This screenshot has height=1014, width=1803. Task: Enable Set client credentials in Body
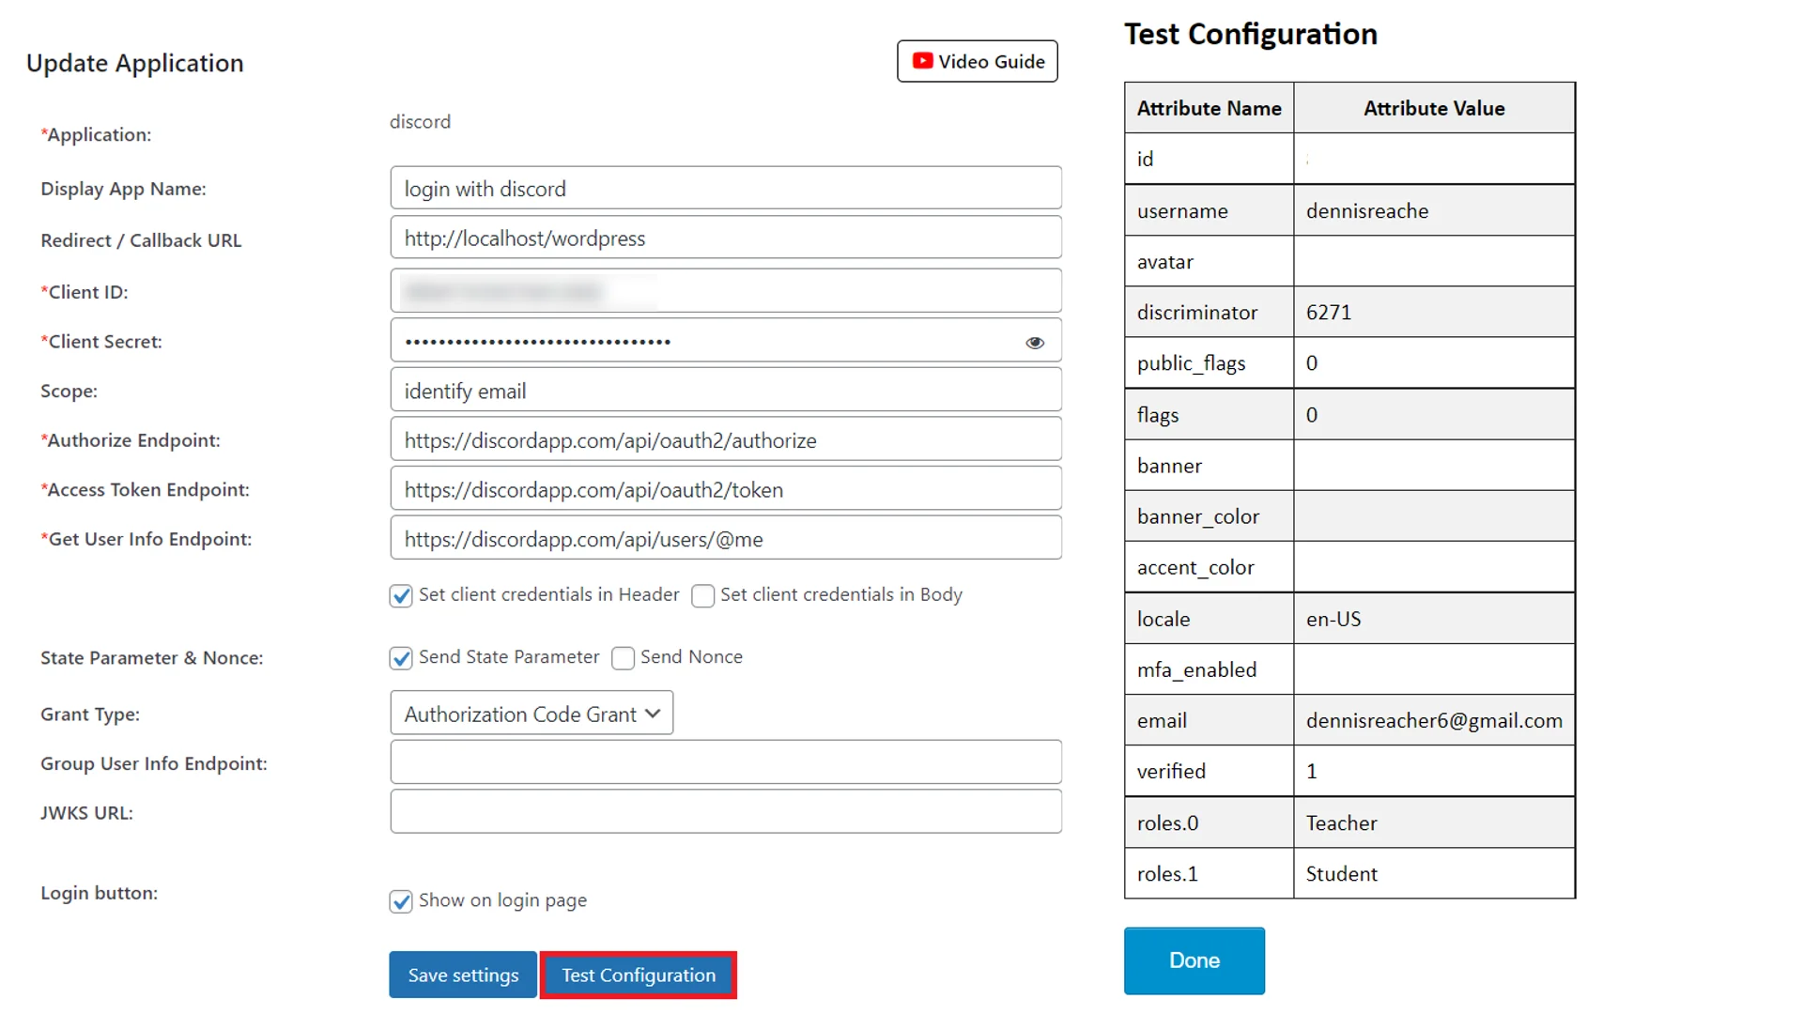(x=702, y=596)
